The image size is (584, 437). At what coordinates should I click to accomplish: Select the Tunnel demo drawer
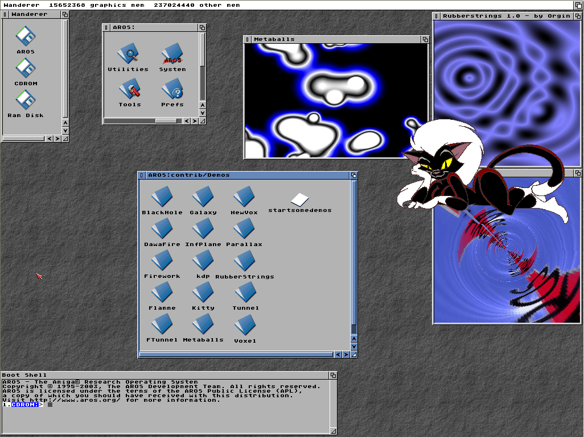point(245,296)
